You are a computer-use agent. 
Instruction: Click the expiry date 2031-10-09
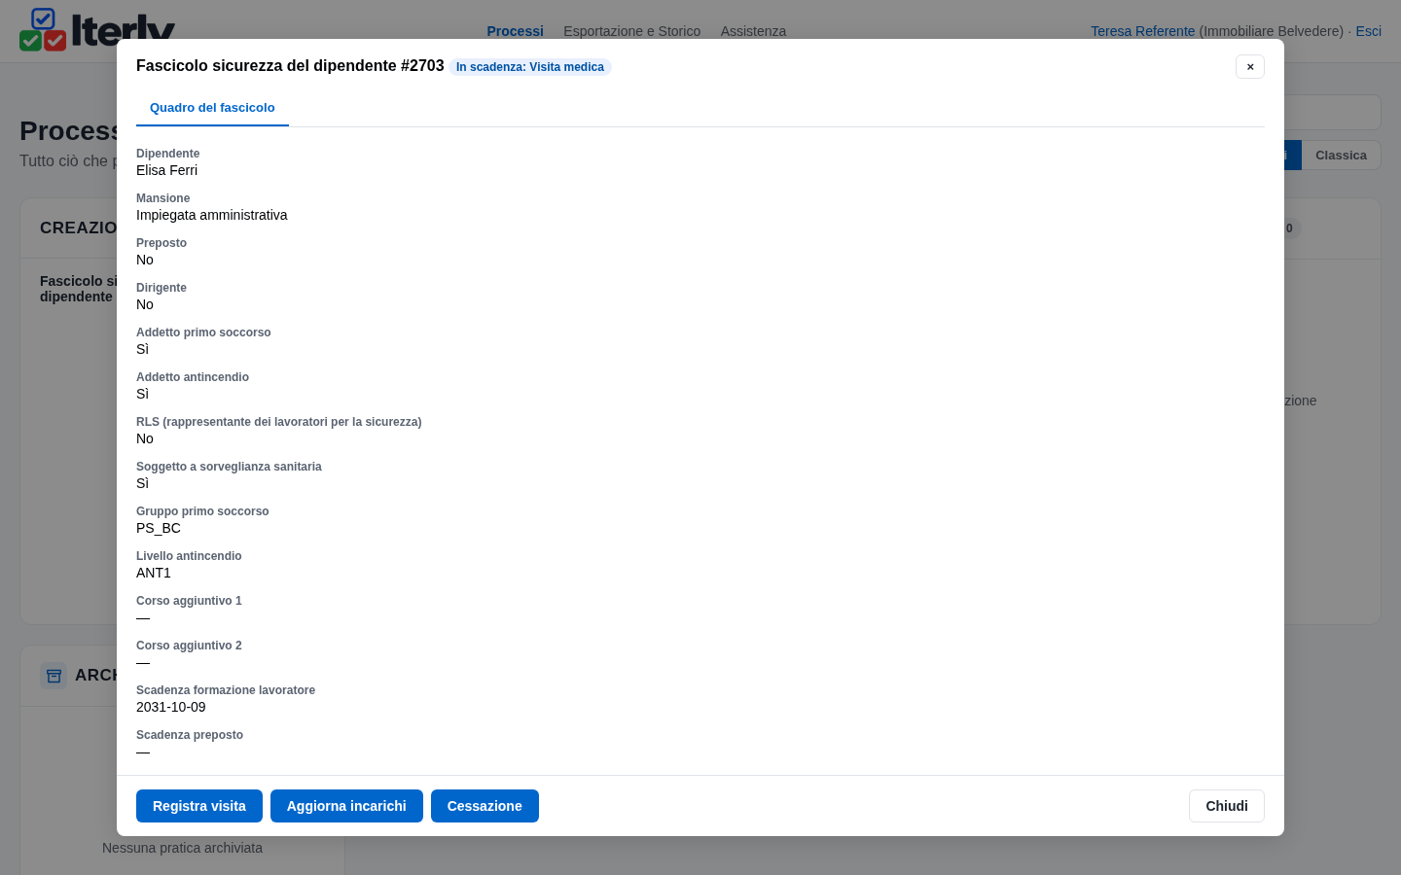pyautogui.click(x=171, y=707)
